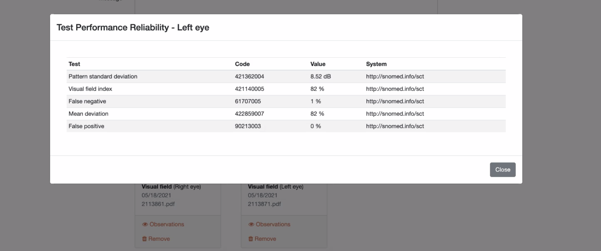Click the value '8.52 dB'

pyautogui.click(x=321, y=76)
